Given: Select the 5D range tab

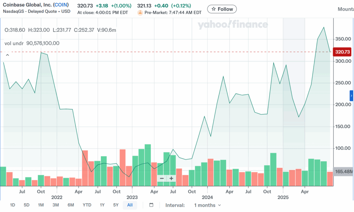Looking at the screenshot, I should tap(26, 205).
